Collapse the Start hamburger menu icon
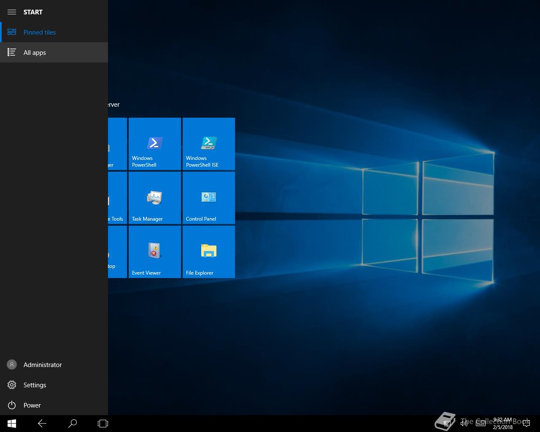 click(x=12, y=12)
